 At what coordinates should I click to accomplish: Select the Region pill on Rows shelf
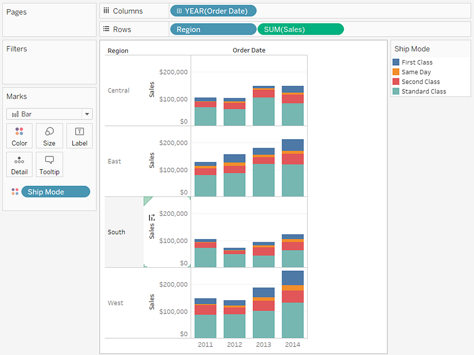point(213,29)
